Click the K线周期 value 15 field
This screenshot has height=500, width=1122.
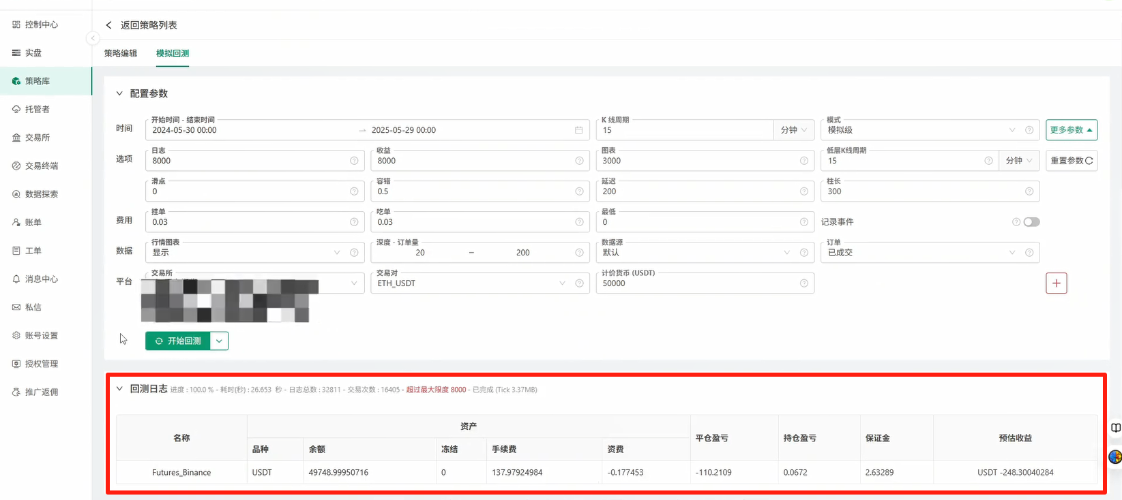coord(684,130)
